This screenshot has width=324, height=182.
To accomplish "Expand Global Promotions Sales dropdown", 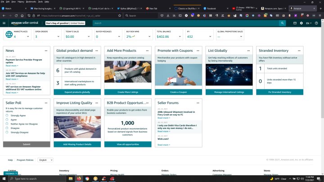I will tap(241, 36).
